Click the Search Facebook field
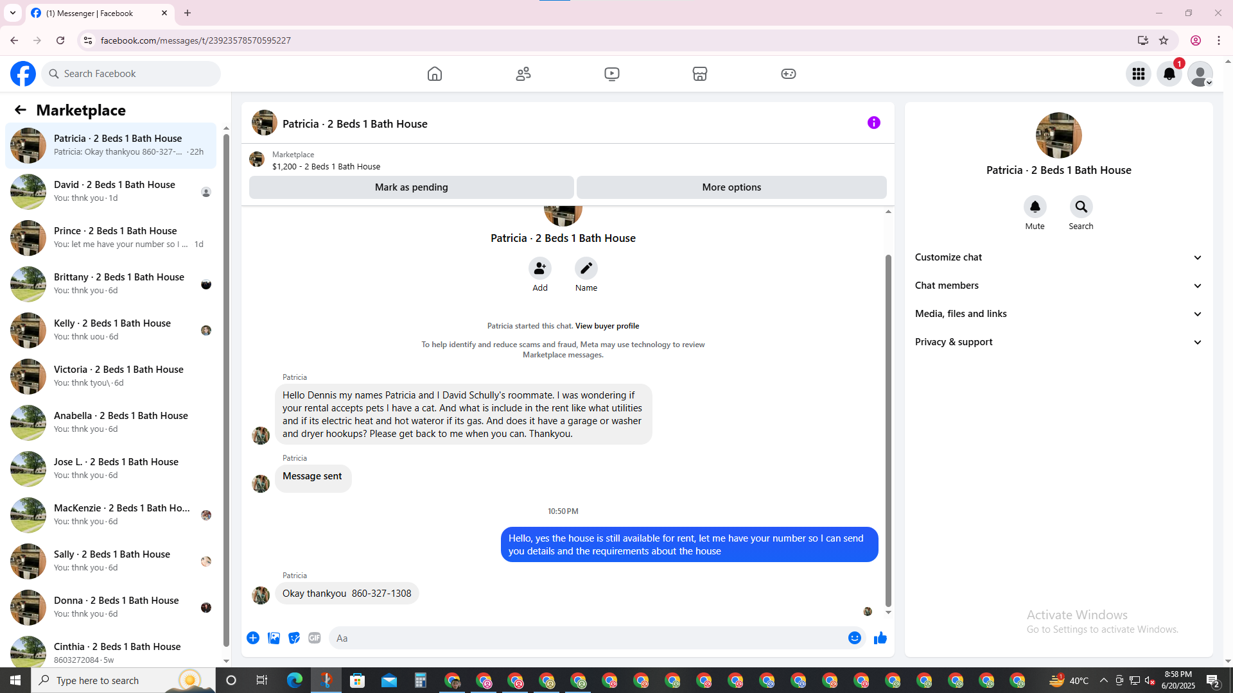Image resolution: width=1233 pixels, height=693 pixels. pyautogui.click(x=131, y=74)
